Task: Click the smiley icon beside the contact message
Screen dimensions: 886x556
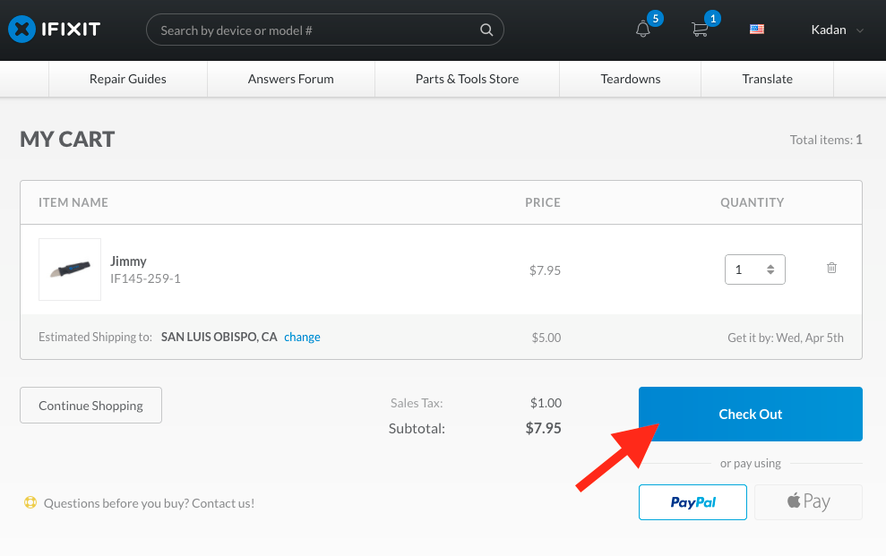Action: click(x=30, y=503)
